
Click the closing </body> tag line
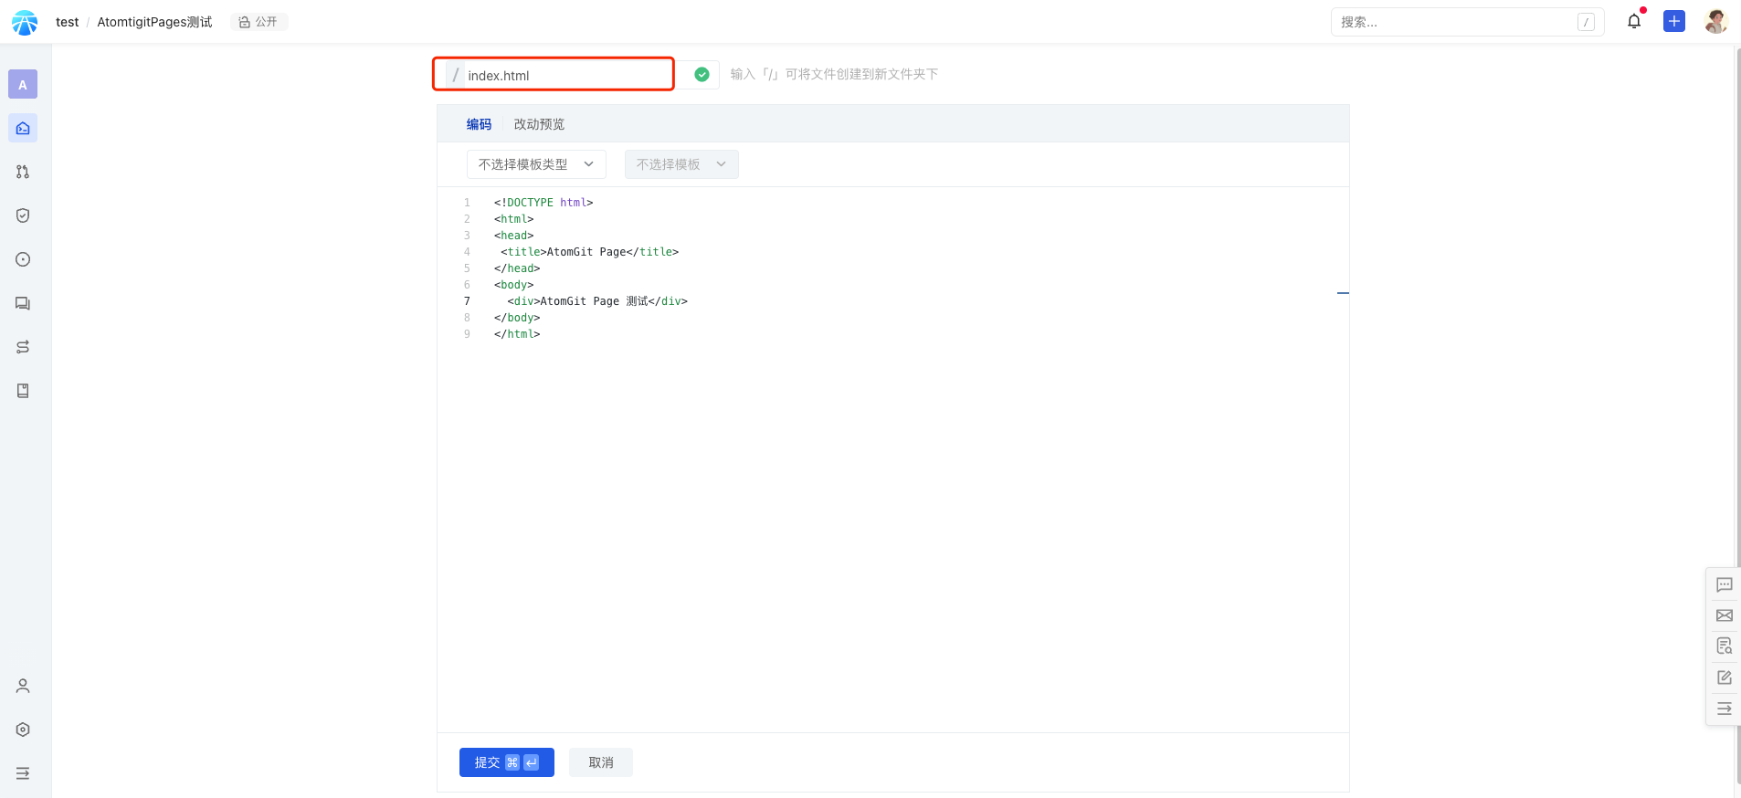click(517, 318)
